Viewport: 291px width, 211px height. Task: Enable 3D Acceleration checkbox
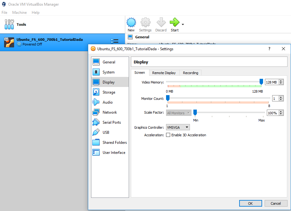click(x=168, y=135)
